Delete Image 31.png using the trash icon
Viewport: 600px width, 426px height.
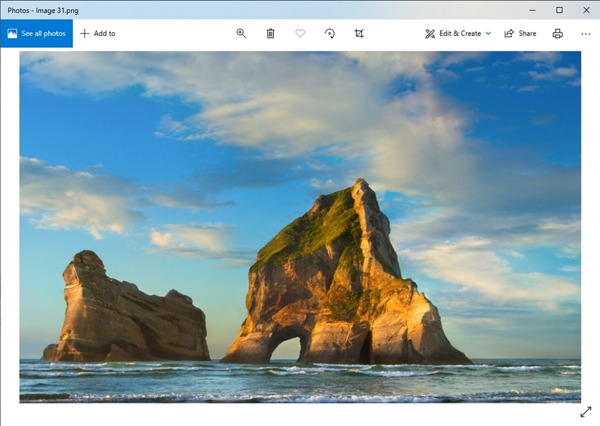(x=270, y=33)
